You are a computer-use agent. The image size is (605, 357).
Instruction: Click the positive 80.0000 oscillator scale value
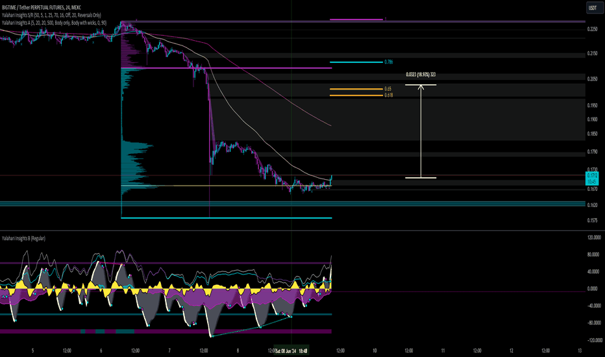tap(593, 254)
